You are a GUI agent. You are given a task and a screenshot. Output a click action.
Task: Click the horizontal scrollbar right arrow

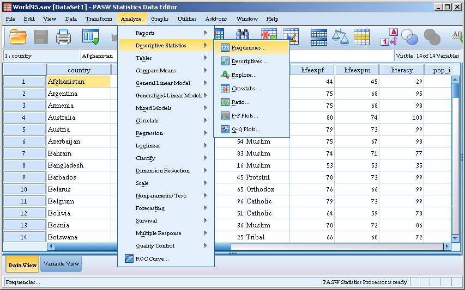[447, 246]
